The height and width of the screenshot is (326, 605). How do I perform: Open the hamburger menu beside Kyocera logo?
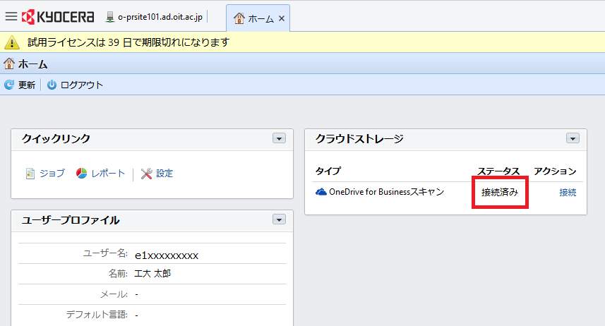click(x=11, y=17)
